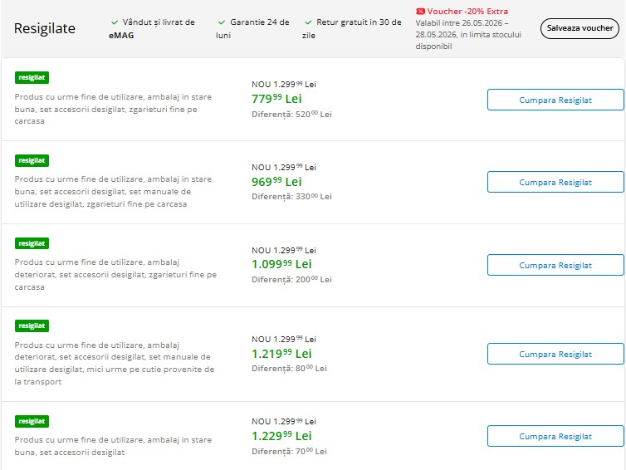
Task: Click the red voucher ticket icon
Action: point(420,12)
